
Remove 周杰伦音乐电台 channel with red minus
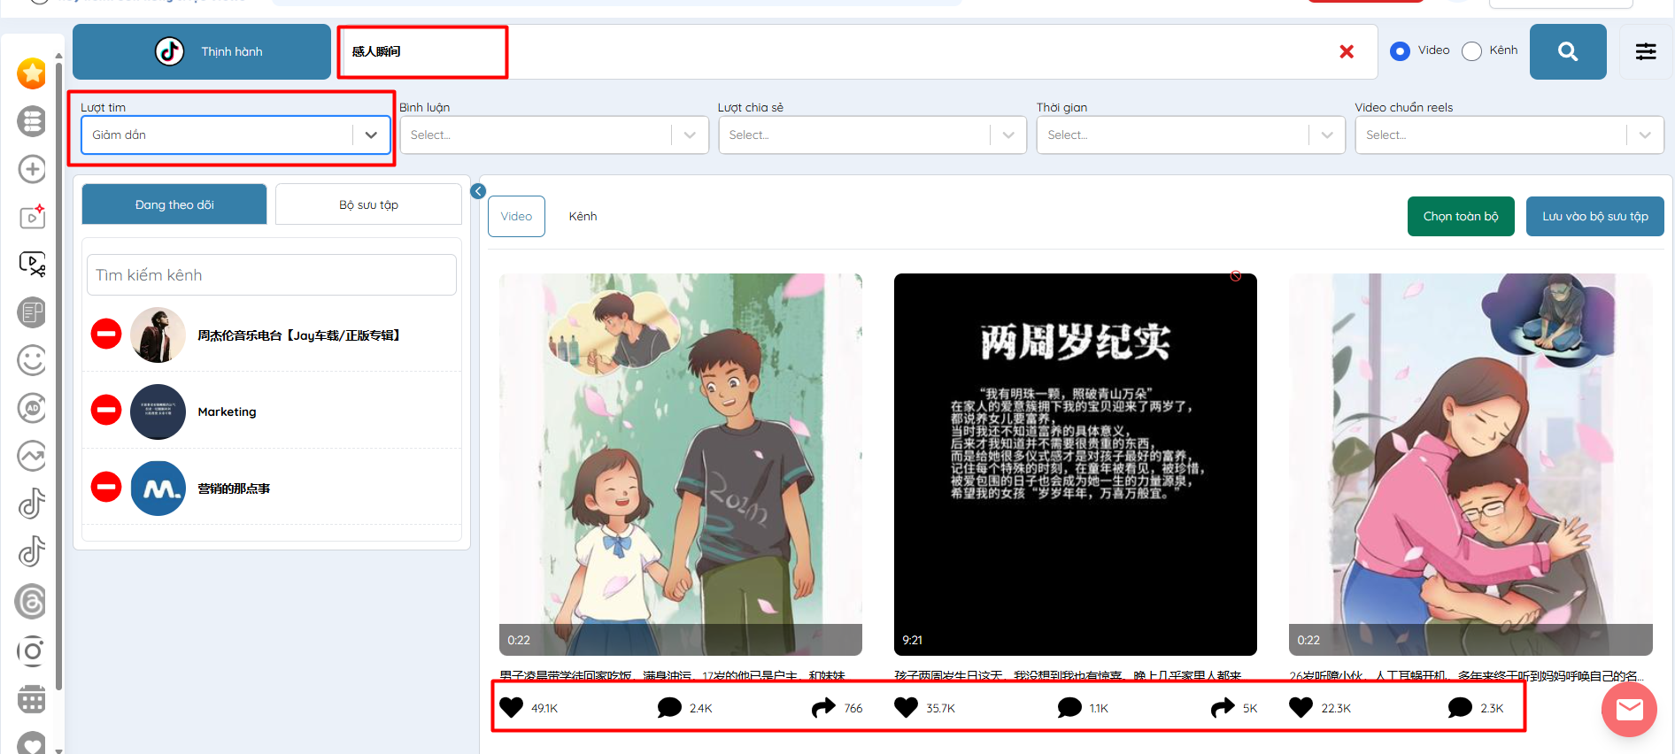[x=106, y=334]
